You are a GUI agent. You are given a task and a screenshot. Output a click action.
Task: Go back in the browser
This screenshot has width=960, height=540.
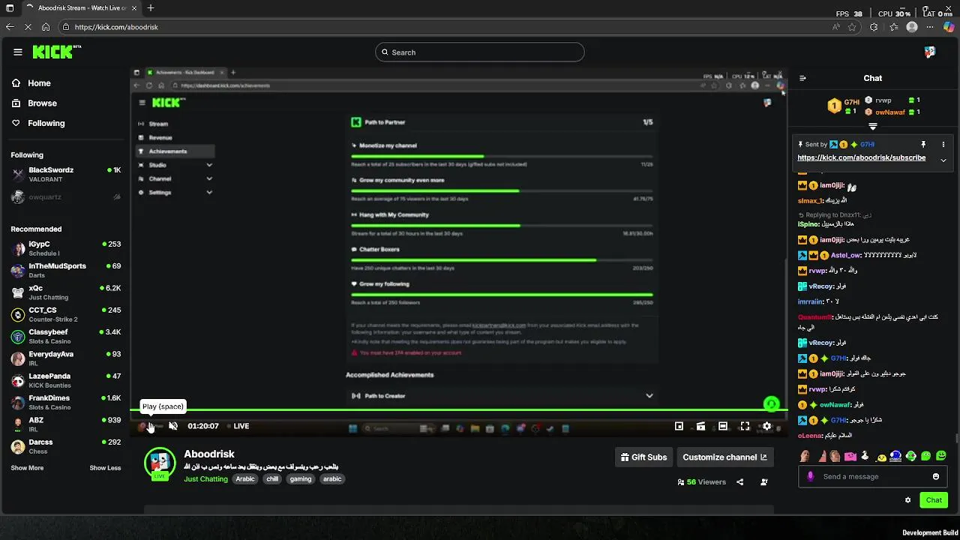[x=10, y=27]
